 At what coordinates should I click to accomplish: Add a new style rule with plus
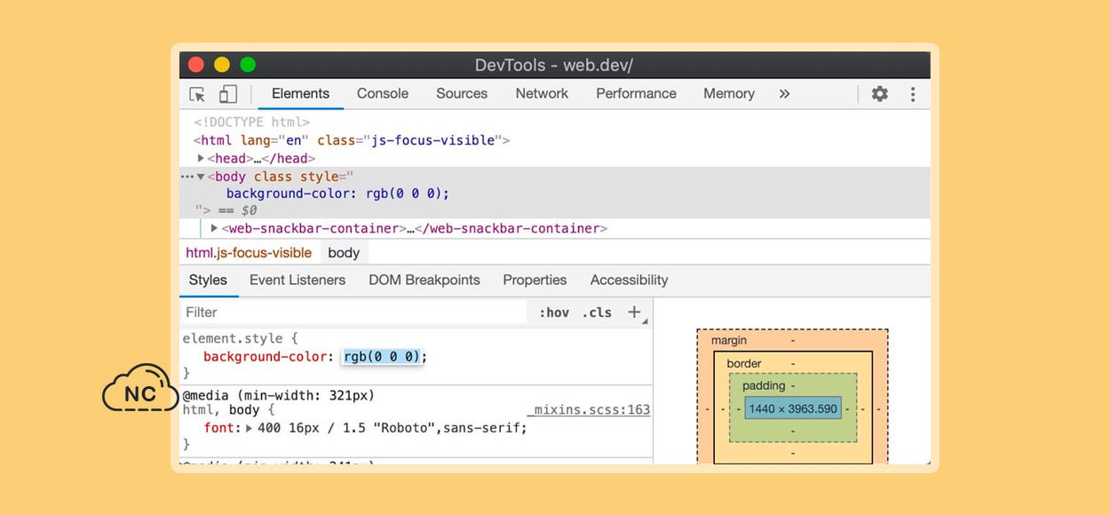[634, 312]
